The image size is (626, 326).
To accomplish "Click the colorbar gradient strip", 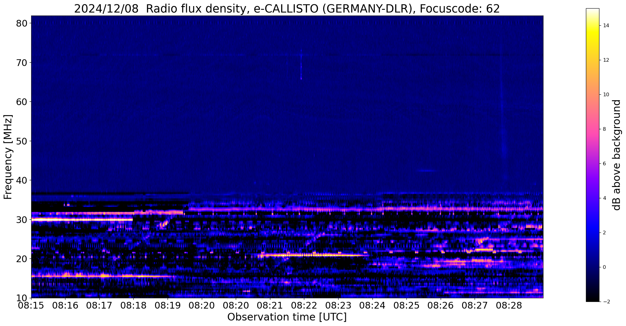I will click(592, 155).
